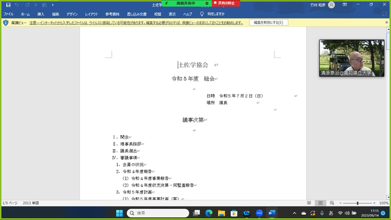
Task: Open the Zoom app on the taskbar
Action: point(259,213)
